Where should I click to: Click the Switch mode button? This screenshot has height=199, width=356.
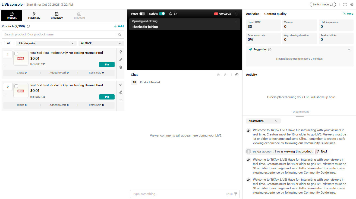coord(323,5)
